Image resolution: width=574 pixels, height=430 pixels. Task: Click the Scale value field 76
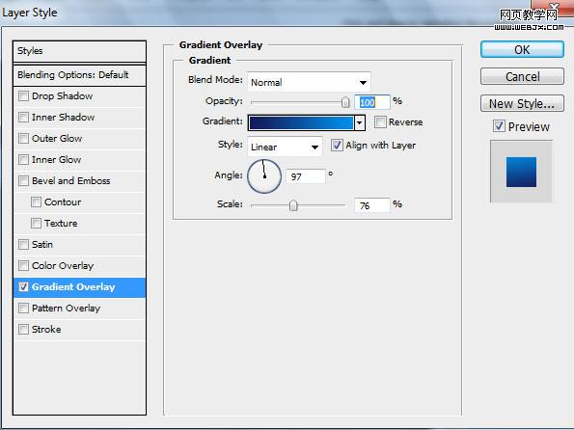click(372, 205)
